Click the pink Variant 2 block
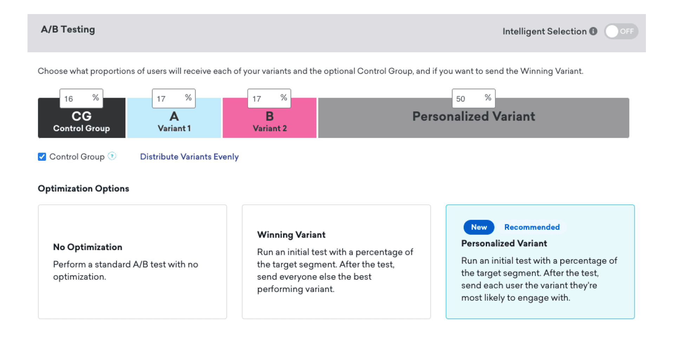 [270, 122]
